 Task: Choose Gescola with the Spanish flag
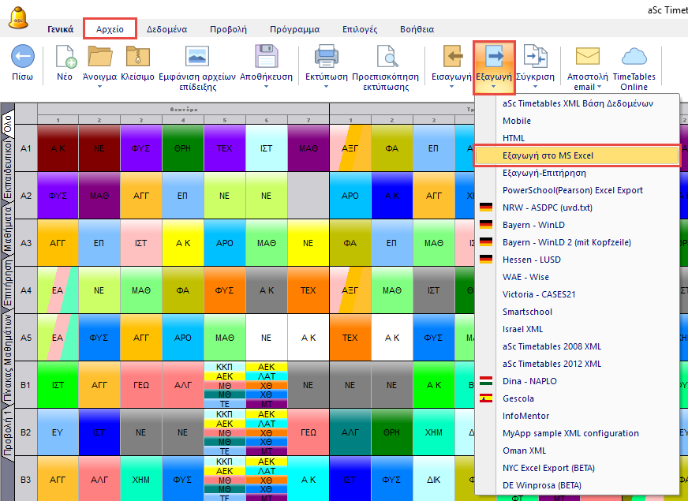coord(518,398)
